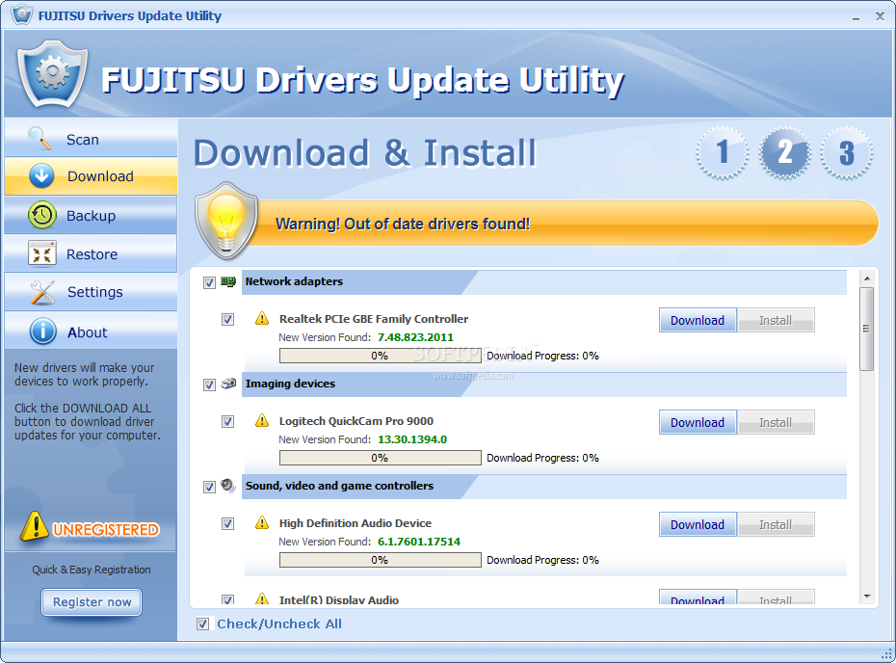Click the step 3 badge

846,152
